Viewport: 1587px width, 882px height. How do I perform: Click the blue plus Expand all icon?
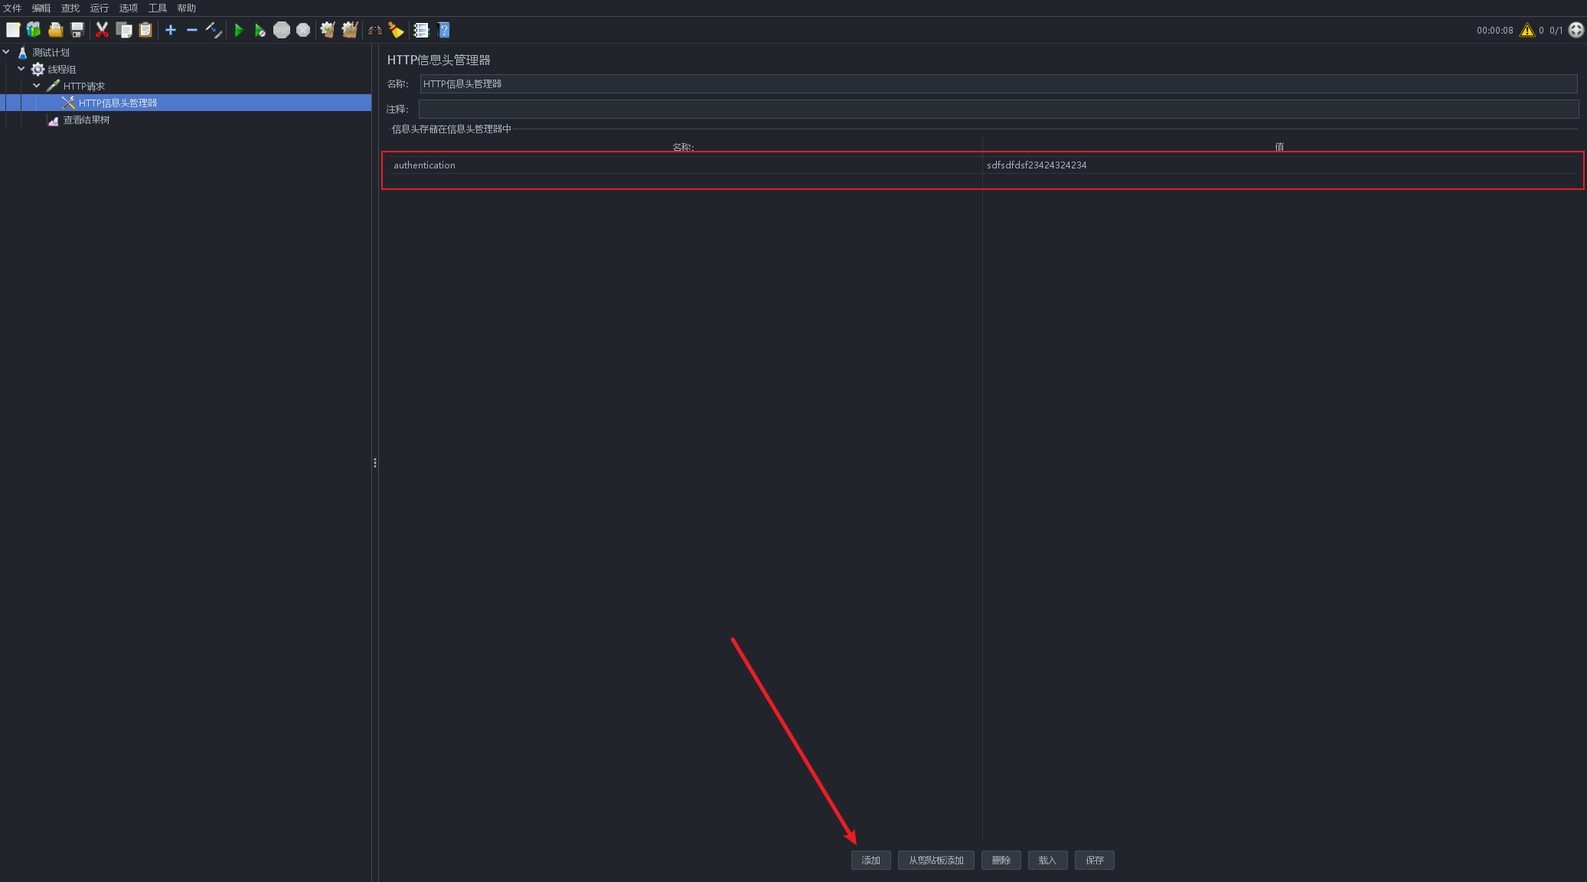point(171,31)
